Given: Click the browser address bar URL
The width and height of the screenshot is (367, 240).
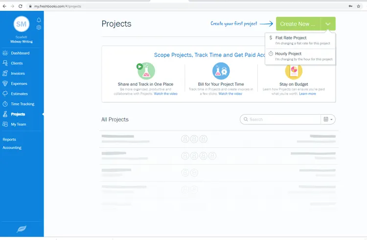Looking at the screenshot, I should (x=58, y=6).
